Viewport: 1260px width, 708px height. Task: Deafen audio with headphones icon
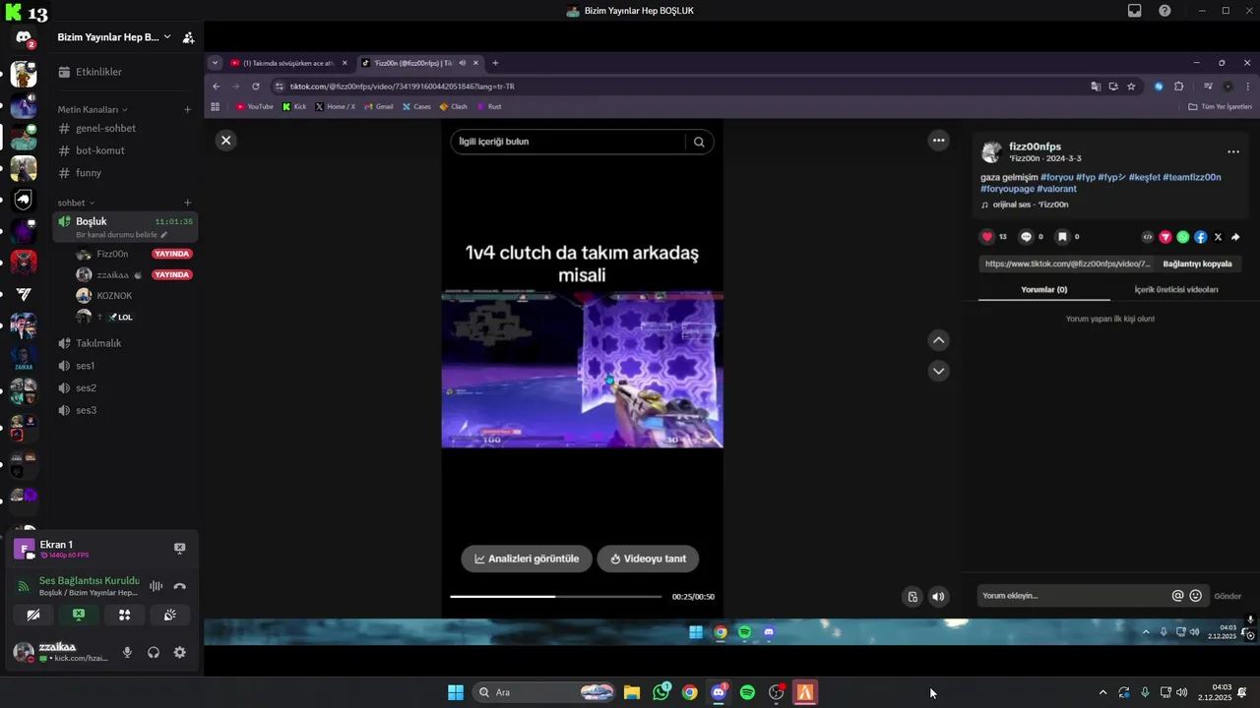154,652
